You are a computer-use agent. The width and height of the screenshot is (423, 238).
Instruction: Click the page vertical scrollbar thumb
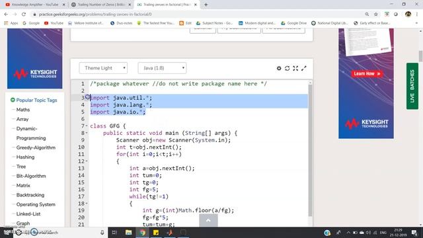[x=420, y=56]
